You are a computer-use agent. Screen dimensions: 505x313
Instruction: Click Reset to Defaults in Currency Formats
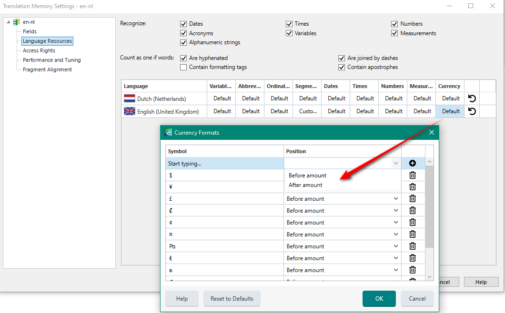[232, 299]
